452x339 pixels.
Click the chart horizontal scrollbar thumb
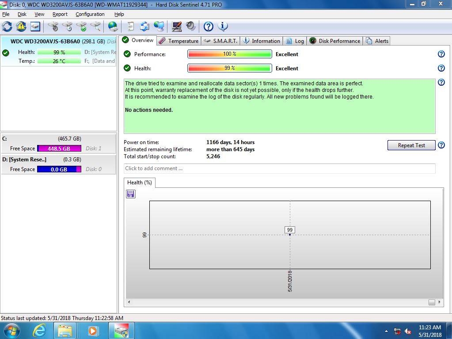[x=432, y=302]
